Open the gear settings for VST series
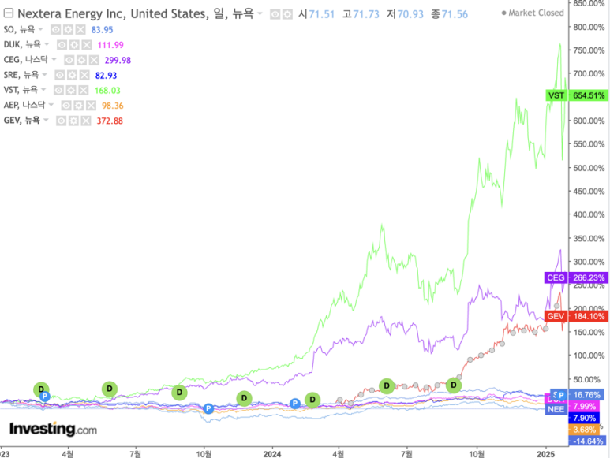 [71, 91]
